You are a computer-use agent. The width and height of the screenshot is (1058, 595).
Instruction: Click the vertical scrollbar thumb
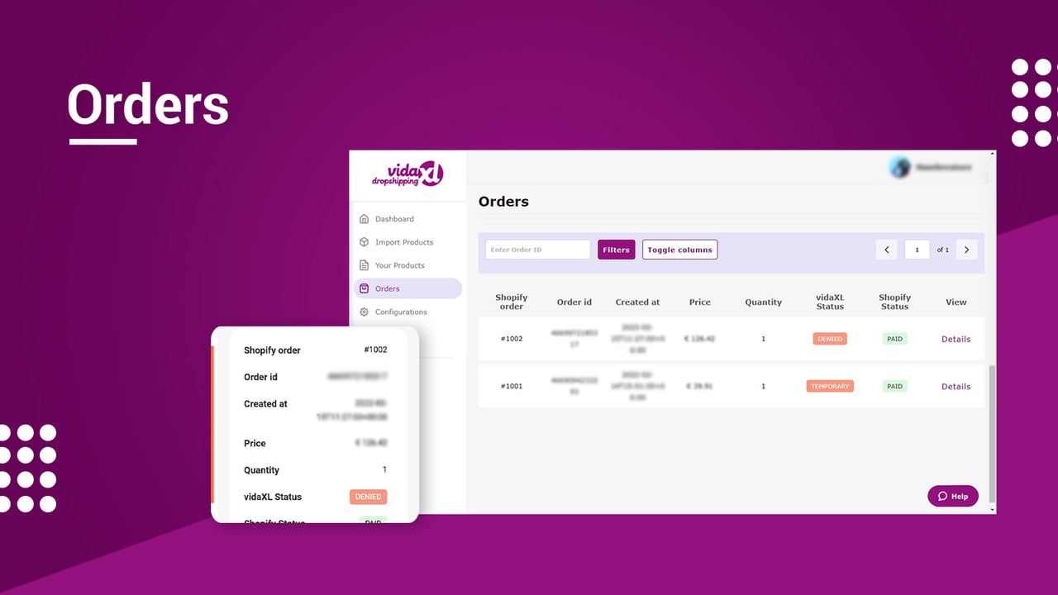point(992,436)
